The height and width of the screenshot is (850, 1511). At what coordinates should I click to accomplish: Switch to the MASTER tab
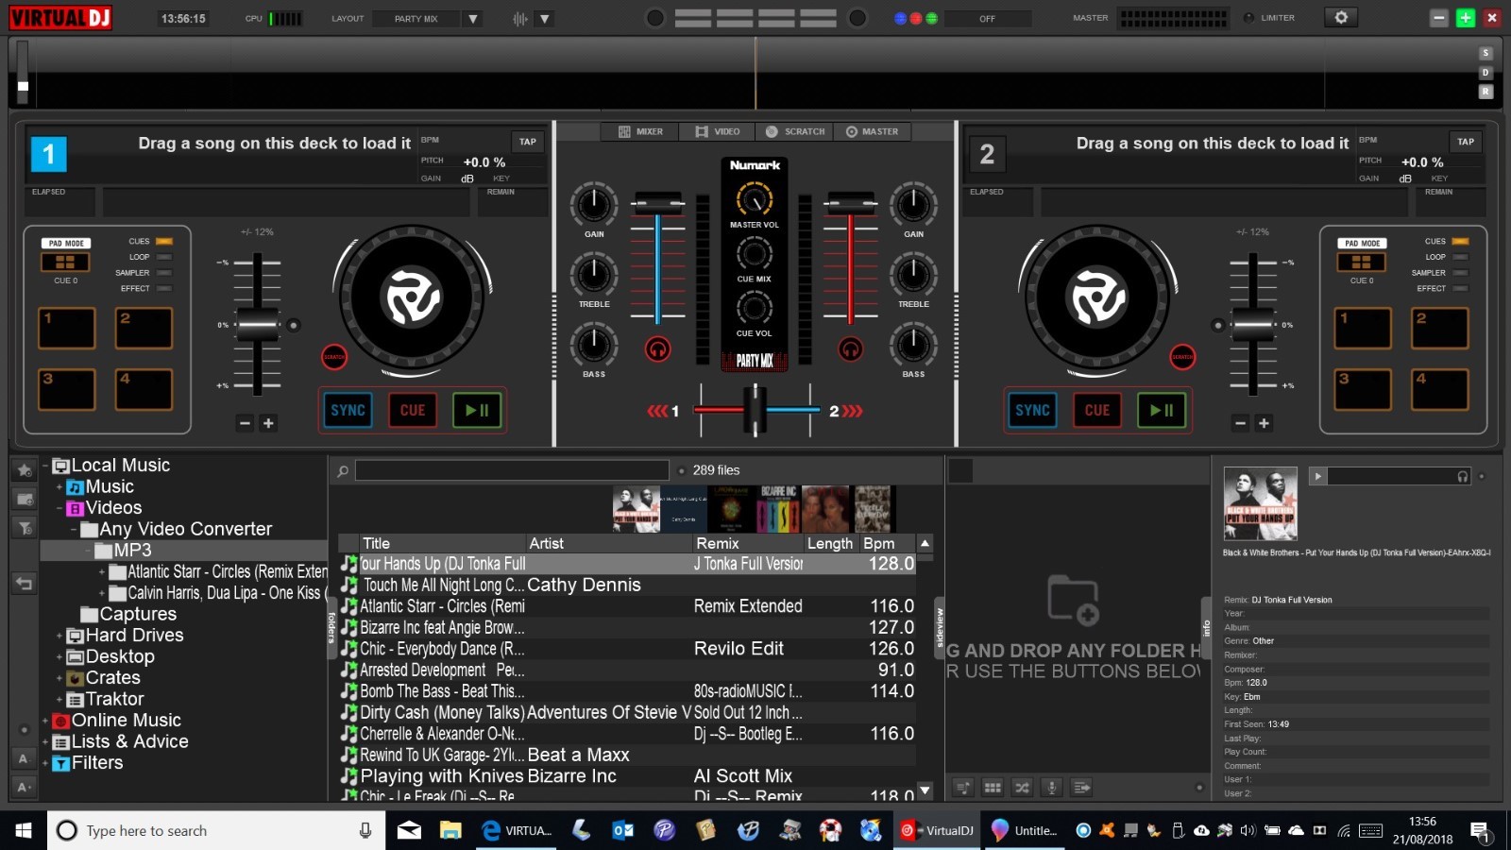[x=873, y=131]
